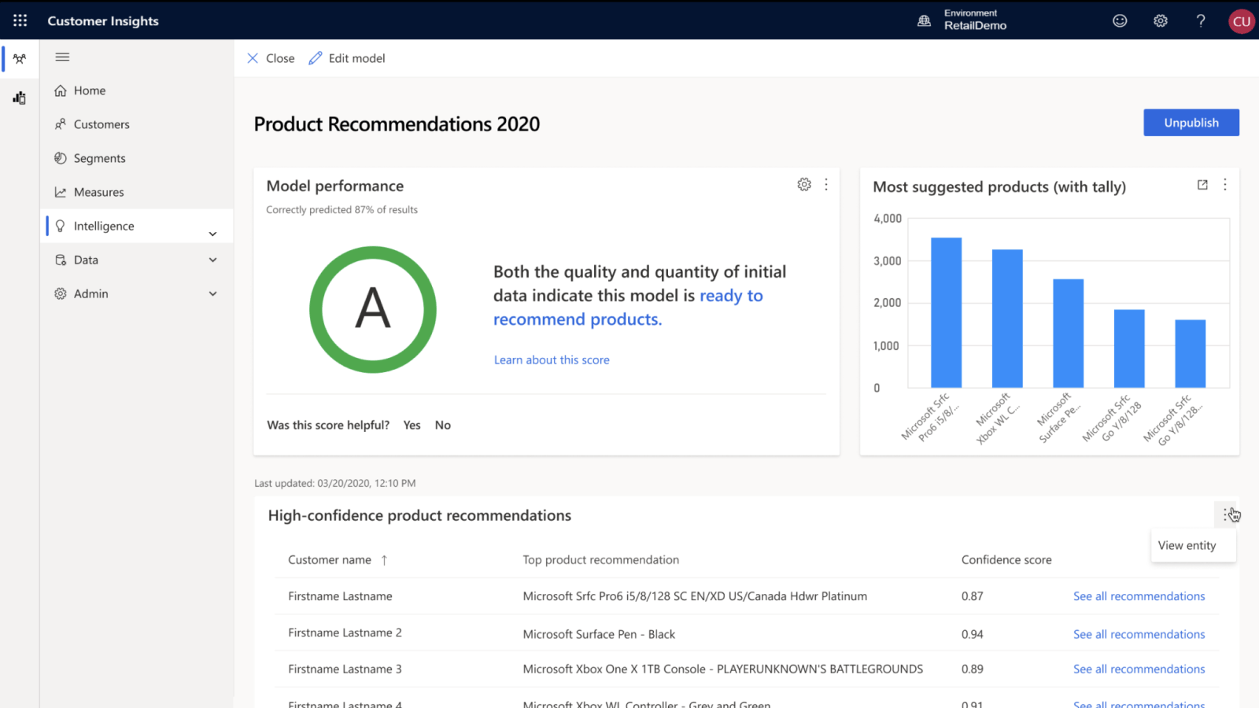This screenshot has width=1259, height=708.
Task: Click the Intelligence lightbulb icon
Action: pyautogui.click(x=61, y=226)
